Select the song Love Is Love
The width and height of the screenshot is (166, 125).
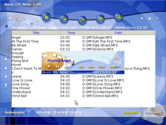pos(22,80)
